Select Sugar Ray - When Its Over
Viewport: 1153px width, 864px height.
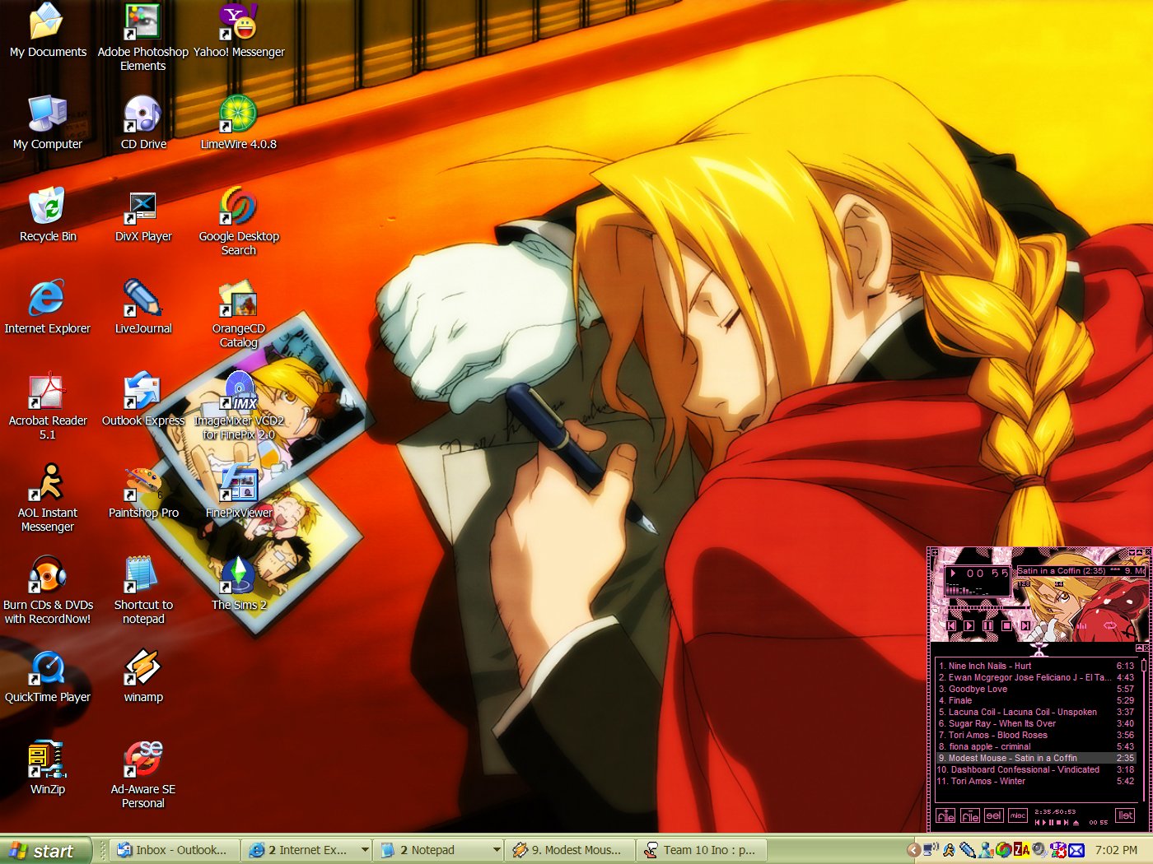click(x=1036, y=723)
